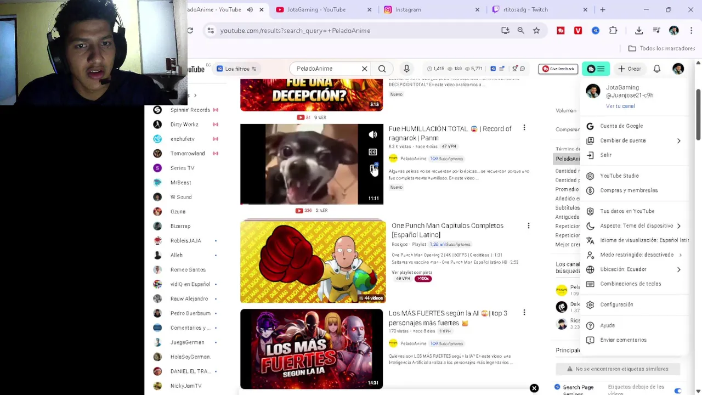Open options for One Punch Man playlist
Image resolution: width=702 pixels, height=395 pixels.
[528, 225]
